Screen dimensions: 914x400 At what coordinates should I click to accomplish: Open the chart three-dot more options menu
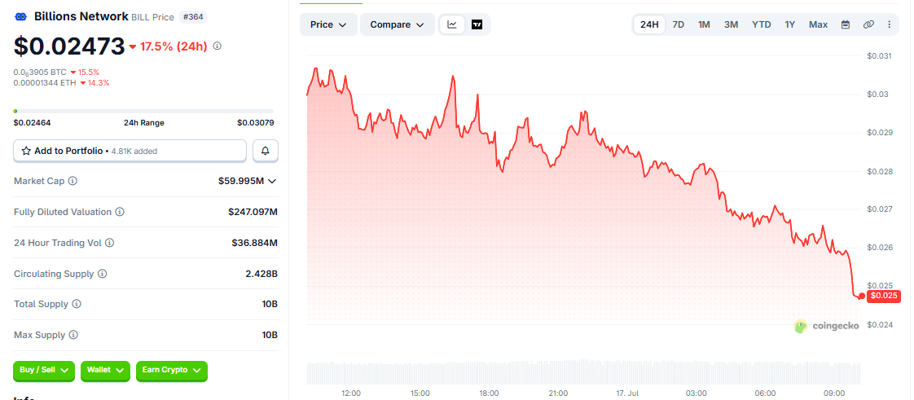(x=889, y=24)
